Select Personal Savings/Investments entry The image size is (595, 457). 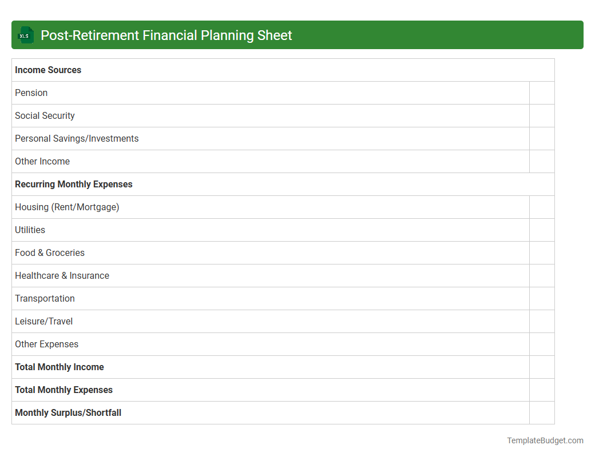[x=76, y=138]
